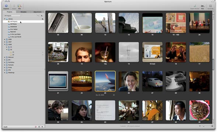Click the Library search magnifier icon
This screenshot has height=132, width=217.
pyautogui.click(x=42, y=19)
